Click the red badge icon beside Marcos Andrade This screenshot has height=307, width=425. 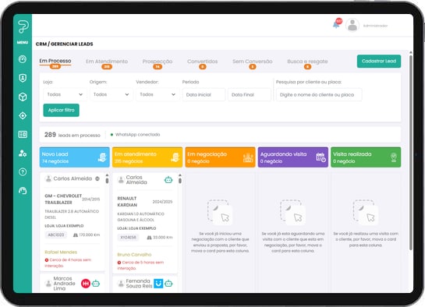point(86,284)
